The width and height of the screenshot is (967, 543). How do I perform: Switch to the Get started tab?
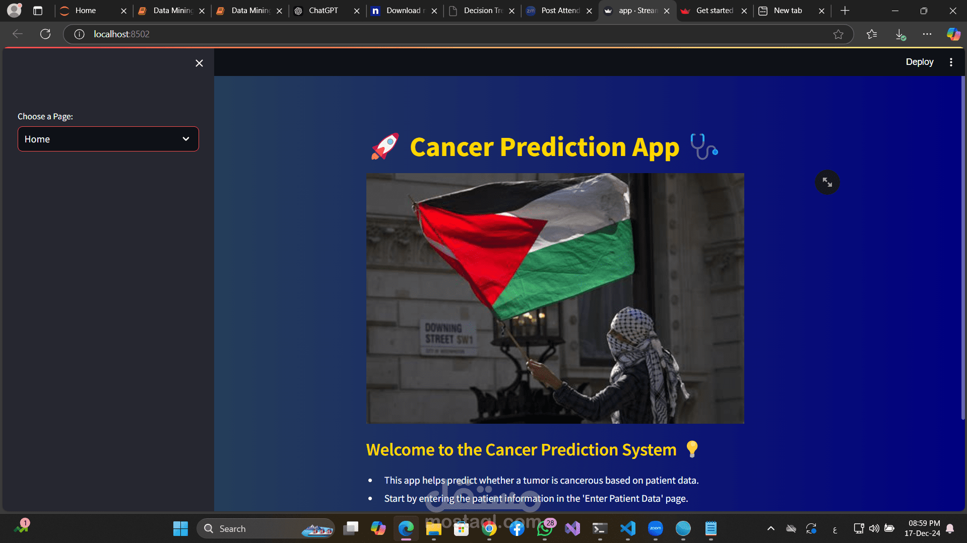(714, 11)
